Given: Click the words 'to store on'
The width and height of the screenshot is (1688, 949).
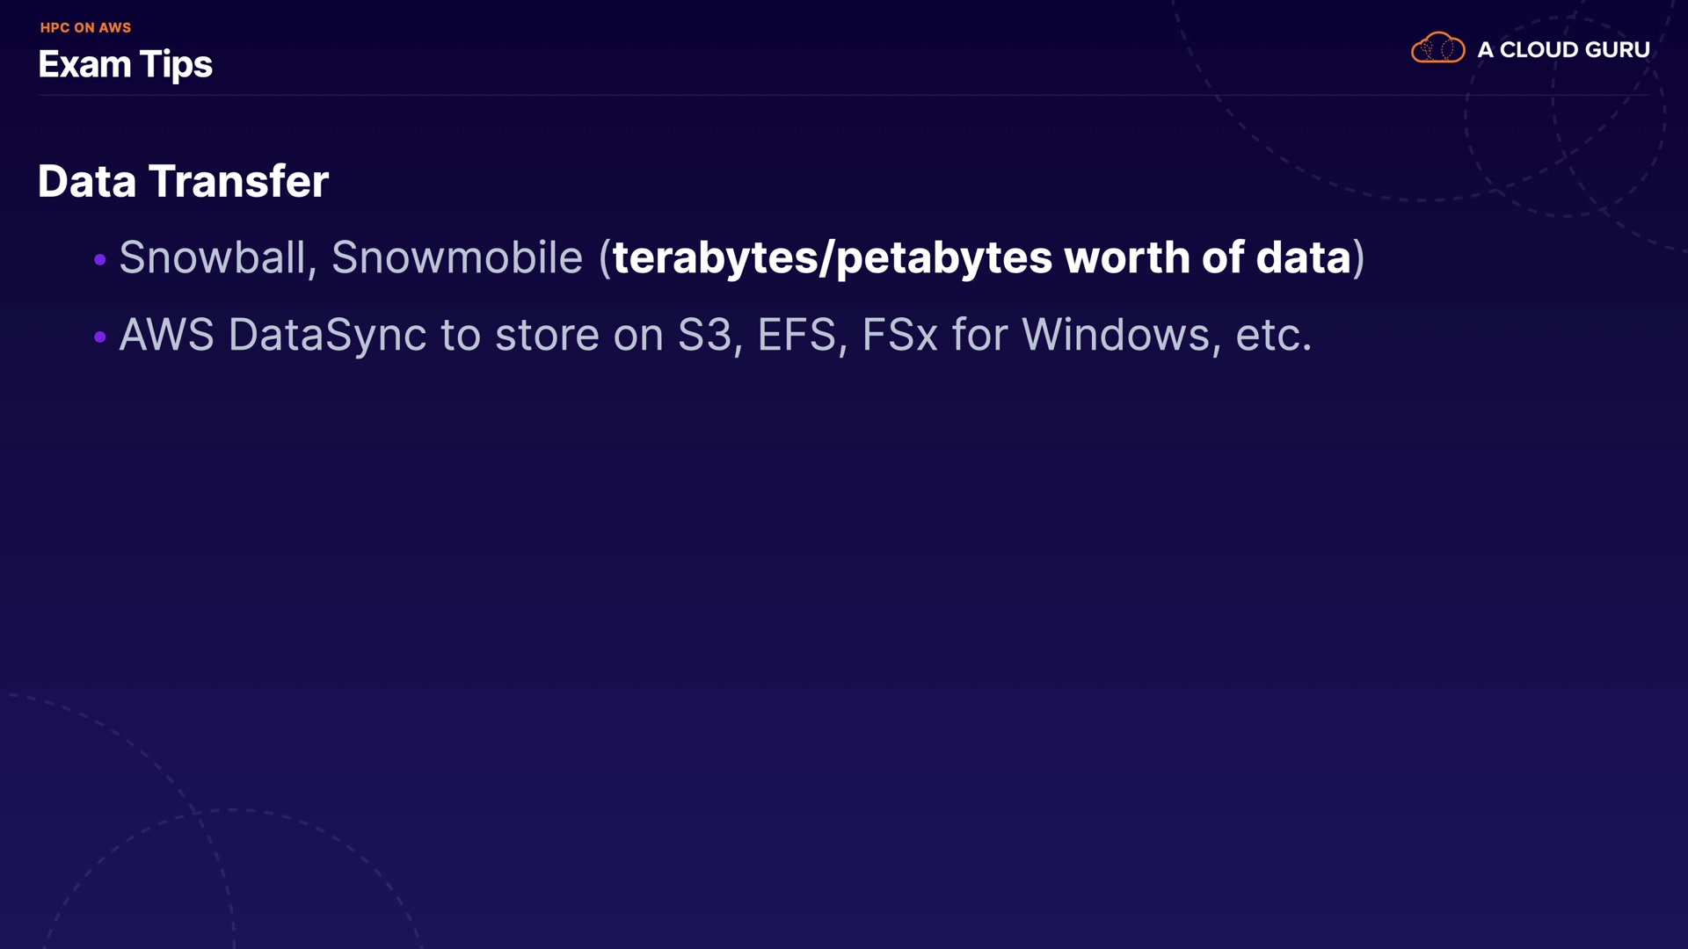Looking at the screenshot, I should click(x=551, y=335).
